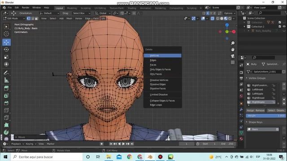Select the Bevel tool
287x161 pixels.
coord(6,103)
